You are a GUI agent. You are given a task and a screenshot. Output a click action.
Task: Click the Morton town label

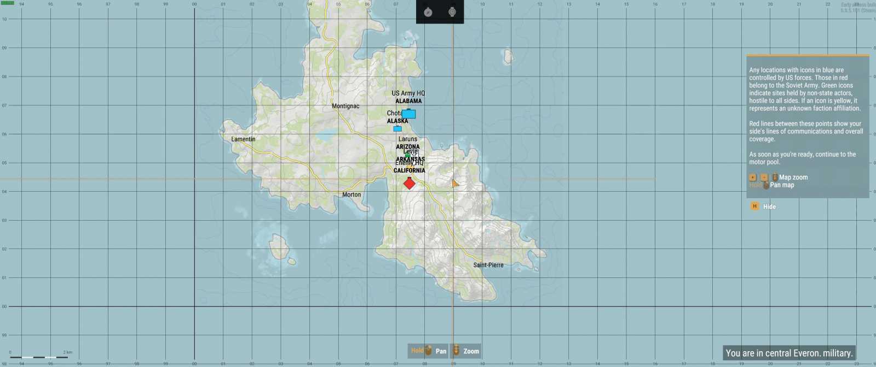tap(351, 194)
